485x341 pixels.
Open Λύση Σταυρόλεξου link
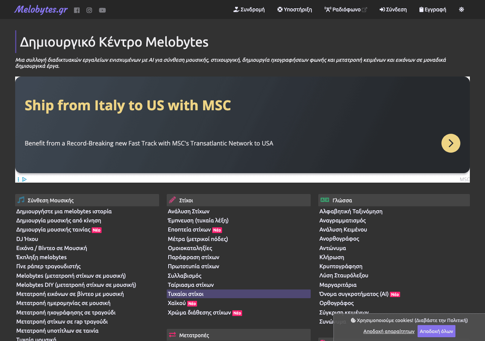click(344, 275)
